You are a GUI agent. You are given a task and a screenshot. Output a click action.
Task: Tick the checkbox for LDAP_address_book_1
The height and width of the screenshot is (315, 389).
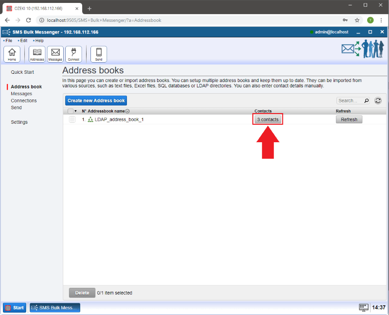[x=72, y=119]
